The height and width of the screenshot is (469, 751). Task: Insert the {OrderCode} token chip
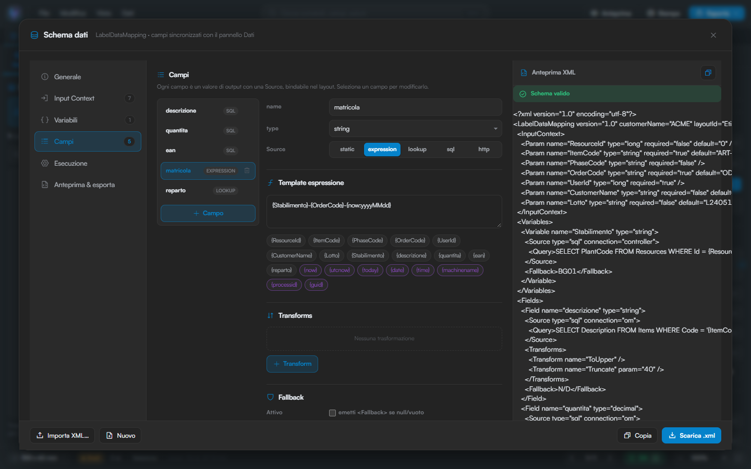410,240
